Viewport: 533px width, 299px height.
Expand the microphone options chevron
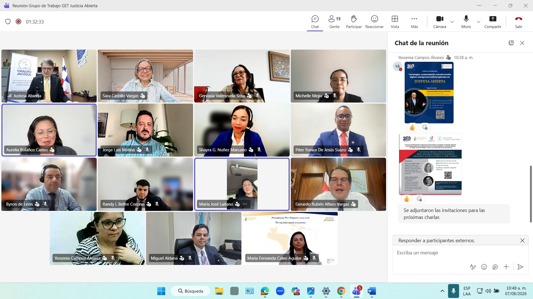[479, 22]
